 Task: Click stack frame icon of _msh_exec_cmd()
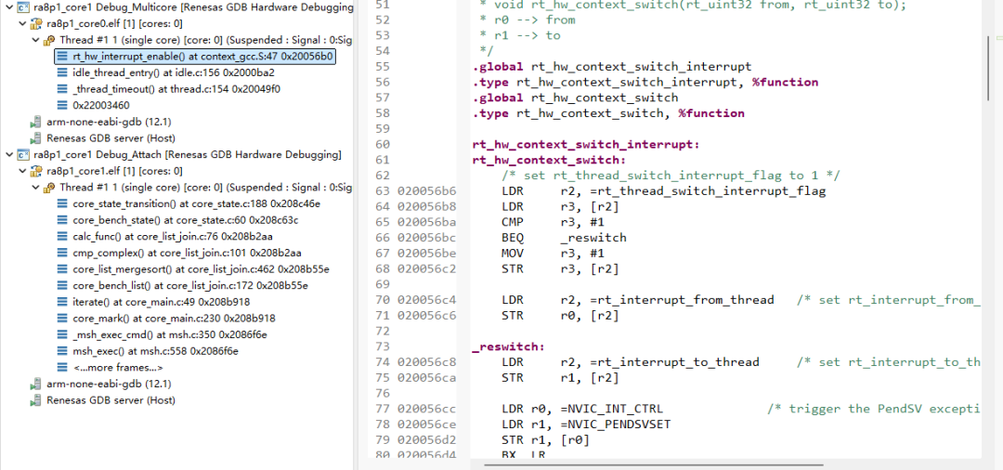62,334
